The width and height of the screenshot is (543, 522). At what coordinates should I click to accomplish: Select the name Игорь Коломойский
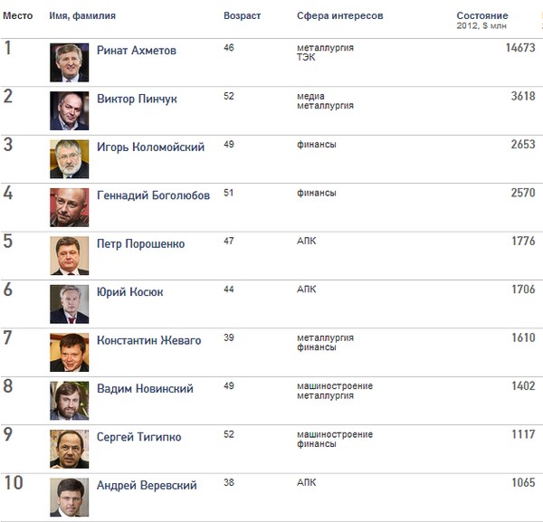[x=150, y=147]
